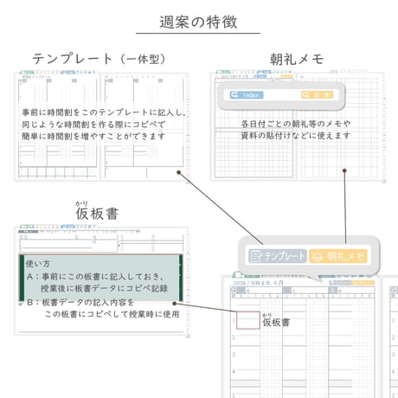Click the large 仮板書 section heading
398x398 pixels.
(x=97, y=214)
